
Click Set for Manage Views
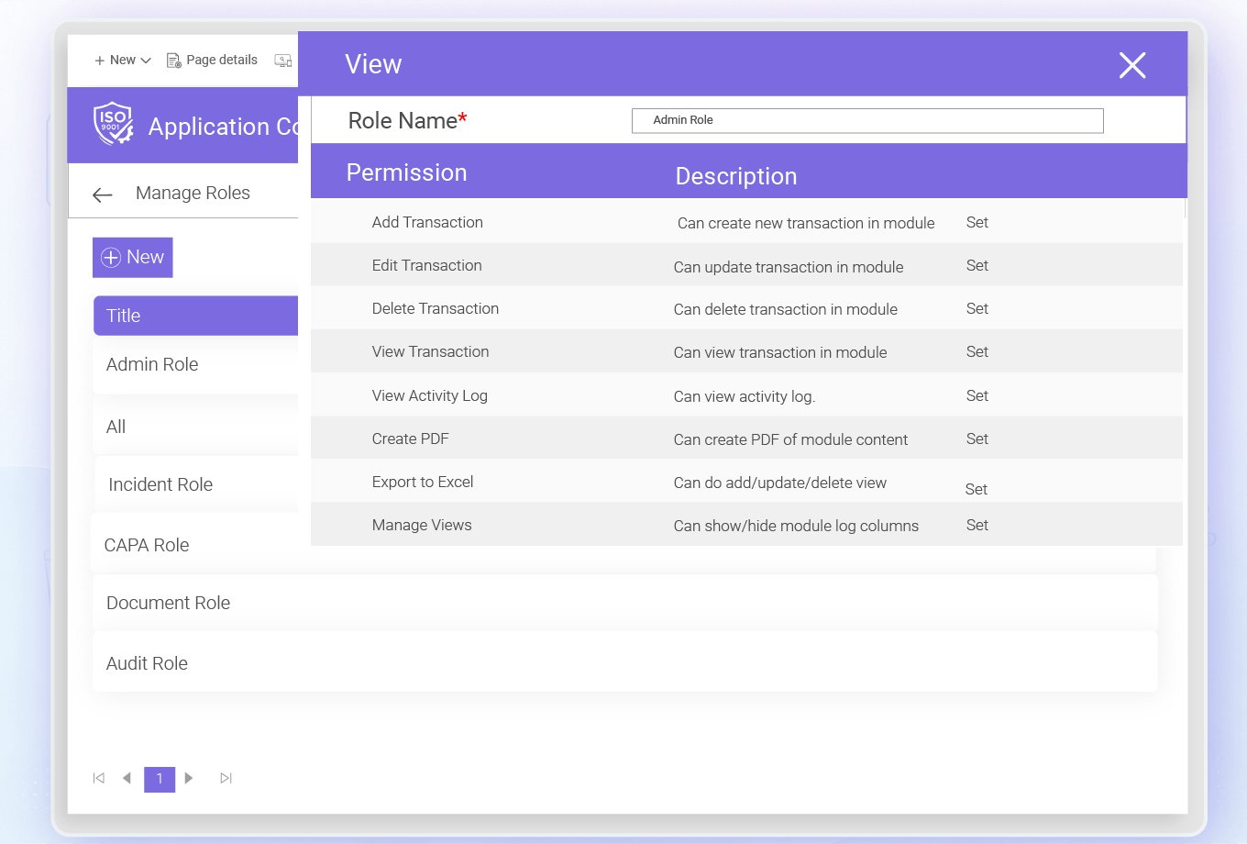point(977,526)
